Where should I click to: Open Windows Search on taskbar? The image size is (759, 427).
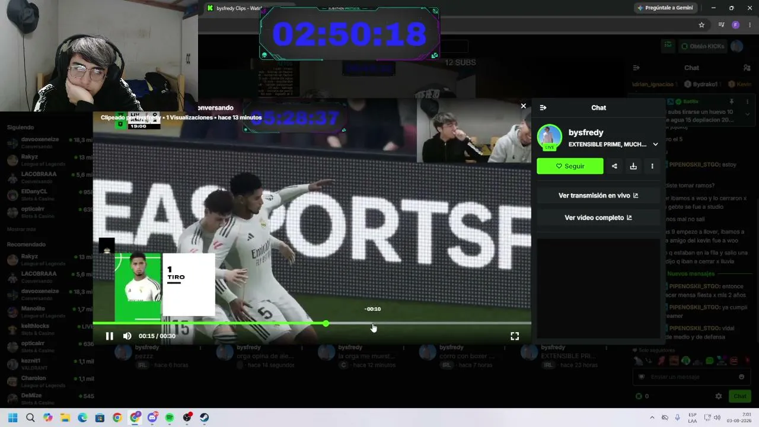pos(30,418)
